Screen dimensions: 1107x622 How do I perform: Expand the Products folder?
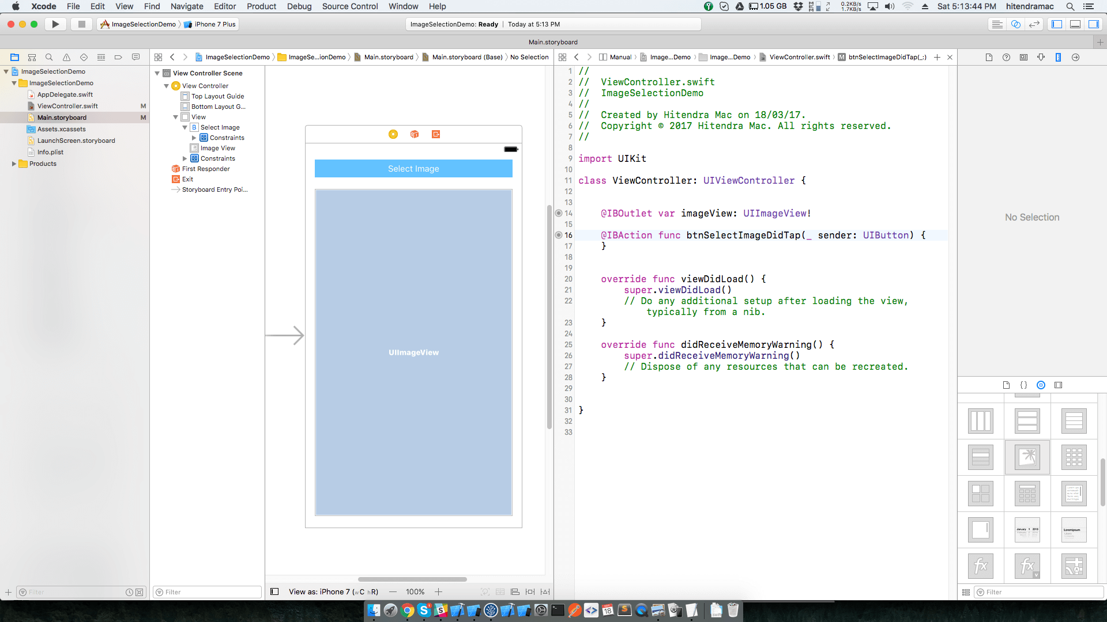point(14,164)
